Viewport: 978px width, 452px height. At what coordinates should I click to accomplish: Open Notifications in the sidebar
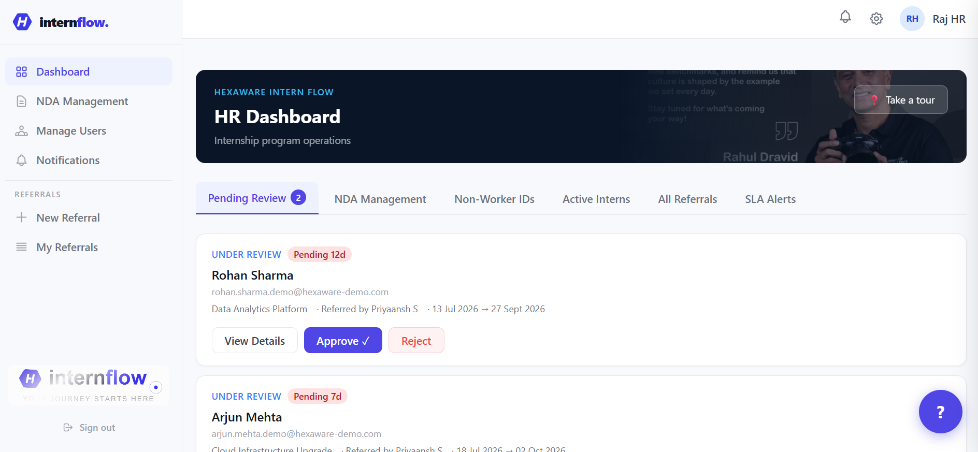[89, 160]
